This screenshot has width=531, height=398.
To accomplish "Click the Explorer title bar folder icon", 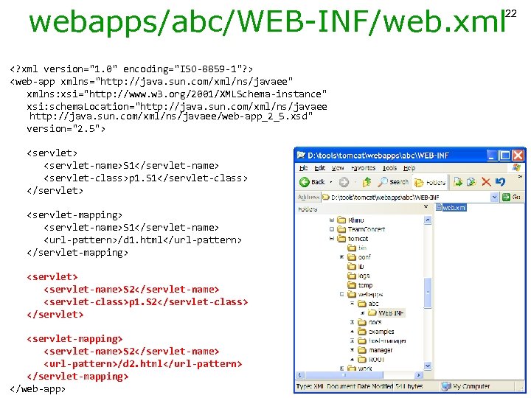I will pyautogui.click(x=301, y=156).
